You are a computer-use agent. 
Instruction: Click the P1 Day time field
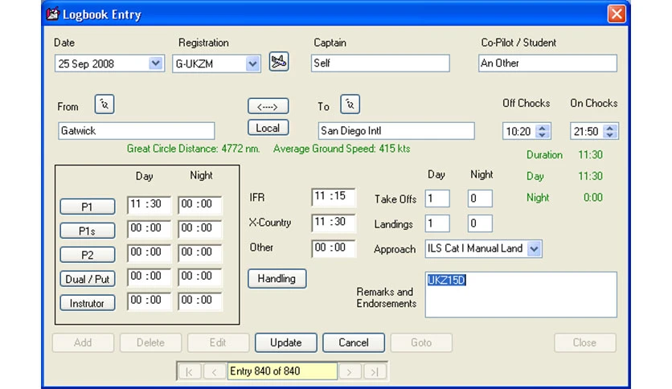[149, 205]
